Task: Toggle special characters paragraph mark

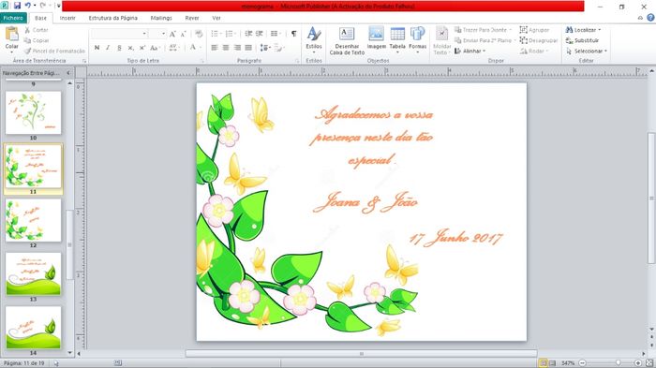Action: tap(294, 34)
